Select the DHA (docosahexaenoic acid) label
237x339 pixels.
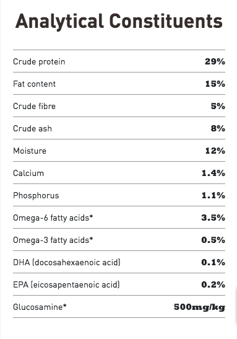tap(67, 263)
